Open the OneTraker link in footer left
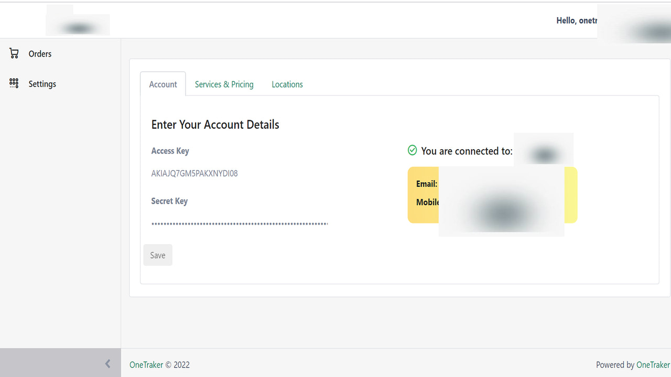The height and width of the screenshot is (377, 671). [146, 365]
